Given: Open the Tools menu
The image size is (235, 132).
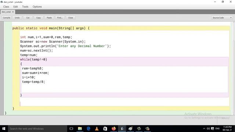Looking at the screenshot, I should pos(25,7).
